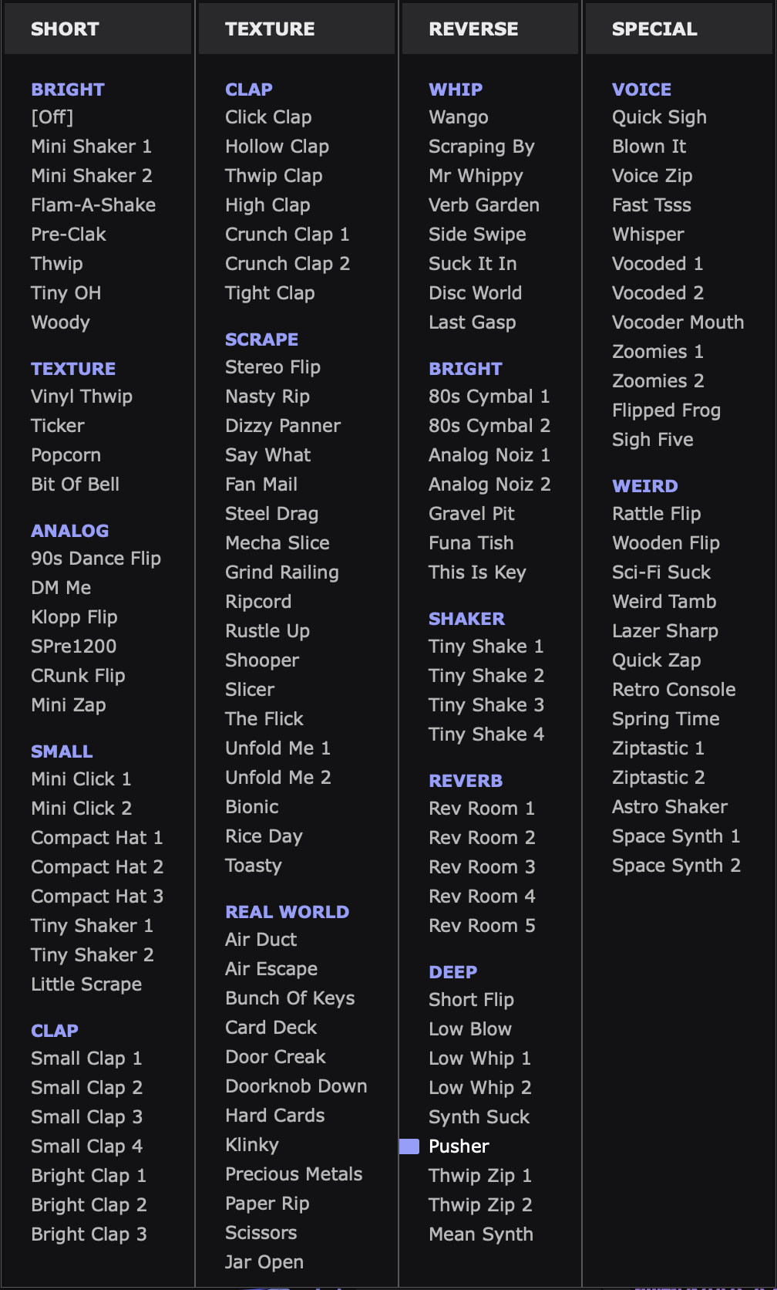Screen dimensions: 777x1290
Task: Pick the Doorknob Down real world sample
Action: tap(296, 1086)
